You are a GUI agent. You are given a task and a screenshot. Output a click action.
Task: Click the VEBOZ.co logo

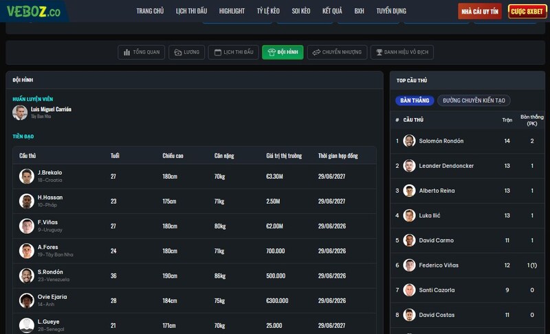pyautogui.click(x=34, y=12)
